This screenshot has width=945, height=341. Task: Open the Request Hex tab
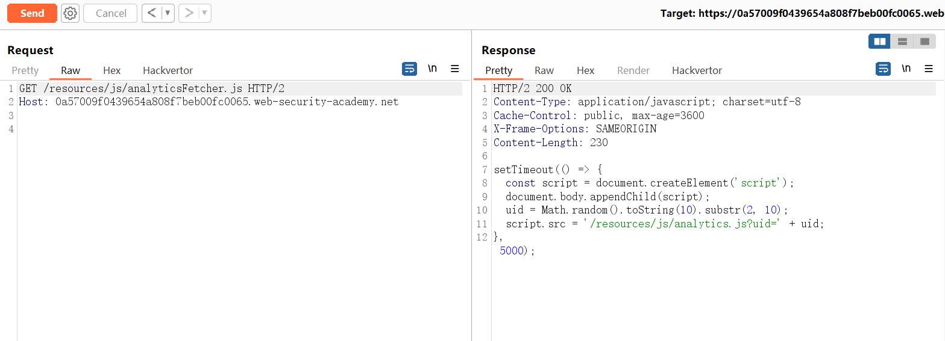pos(111,70)
